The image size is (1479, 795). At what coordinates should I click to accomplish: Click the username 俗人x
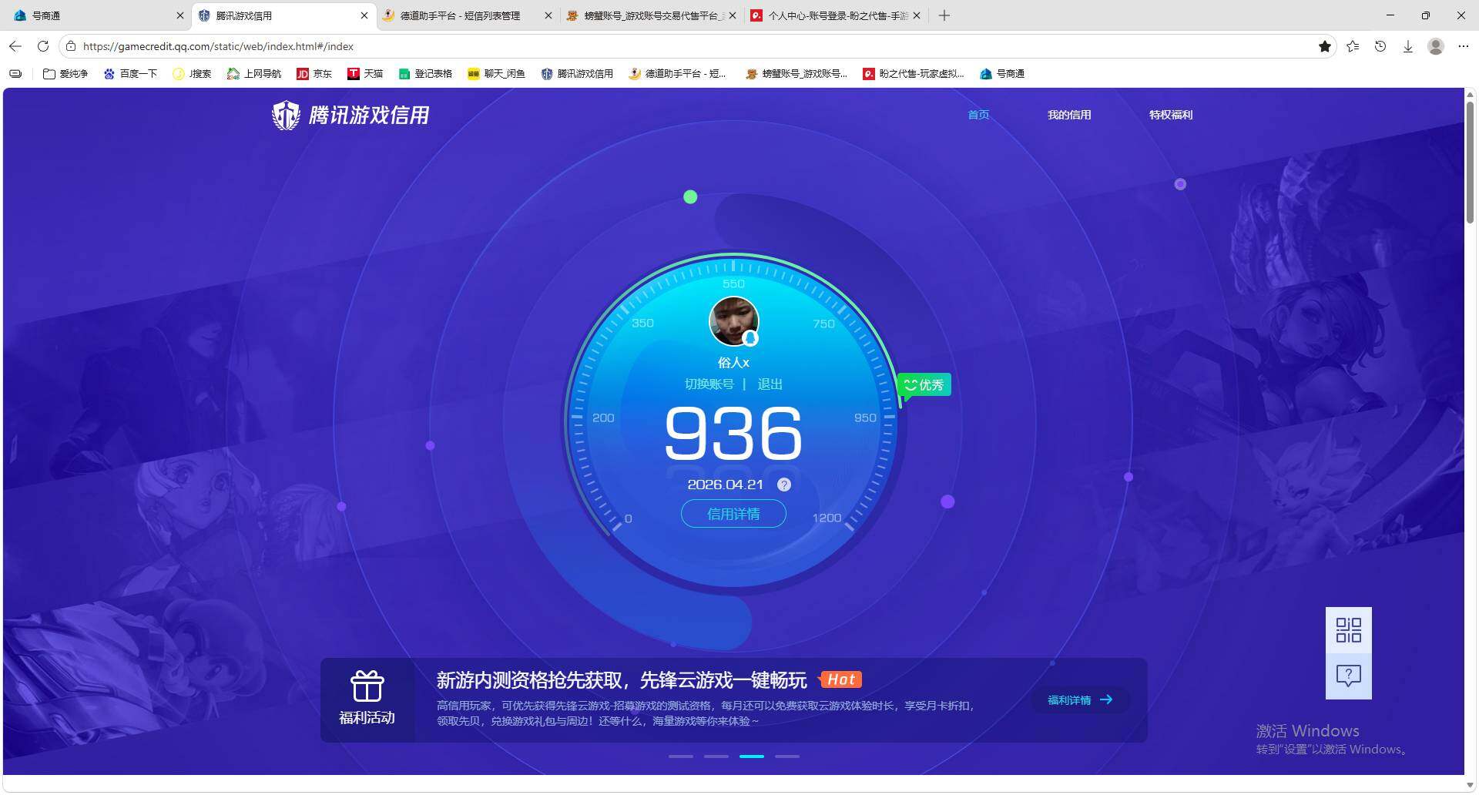click(733, 362)
